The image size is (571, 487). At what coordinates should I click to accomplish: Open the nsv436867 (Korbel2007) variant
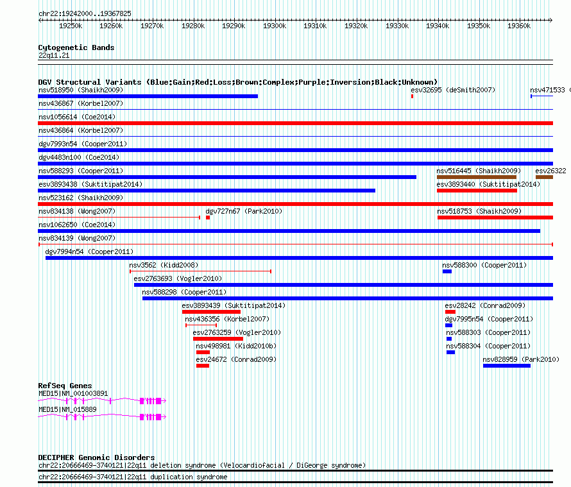point(81,103)
